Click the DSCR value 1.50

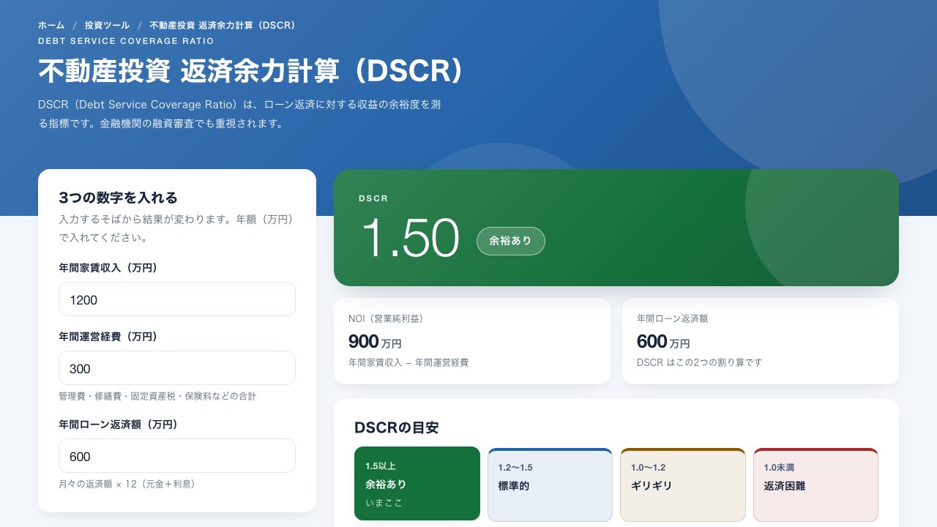(410, 239)
